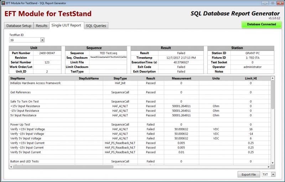Click measurement 0.01 for 5V Input Current

181,152
